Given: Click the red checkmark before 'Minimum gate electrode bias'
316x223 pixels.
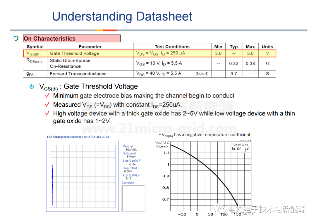Looking at the screenshot, I should click(47, 96).
